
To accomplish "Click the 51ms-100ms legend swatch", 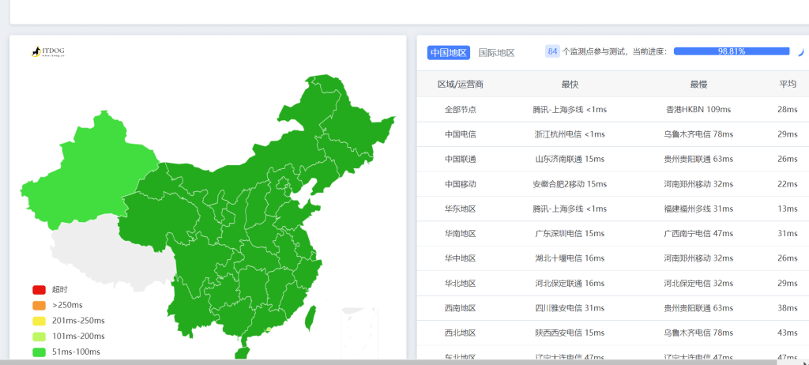I will (x=40, y=352).
